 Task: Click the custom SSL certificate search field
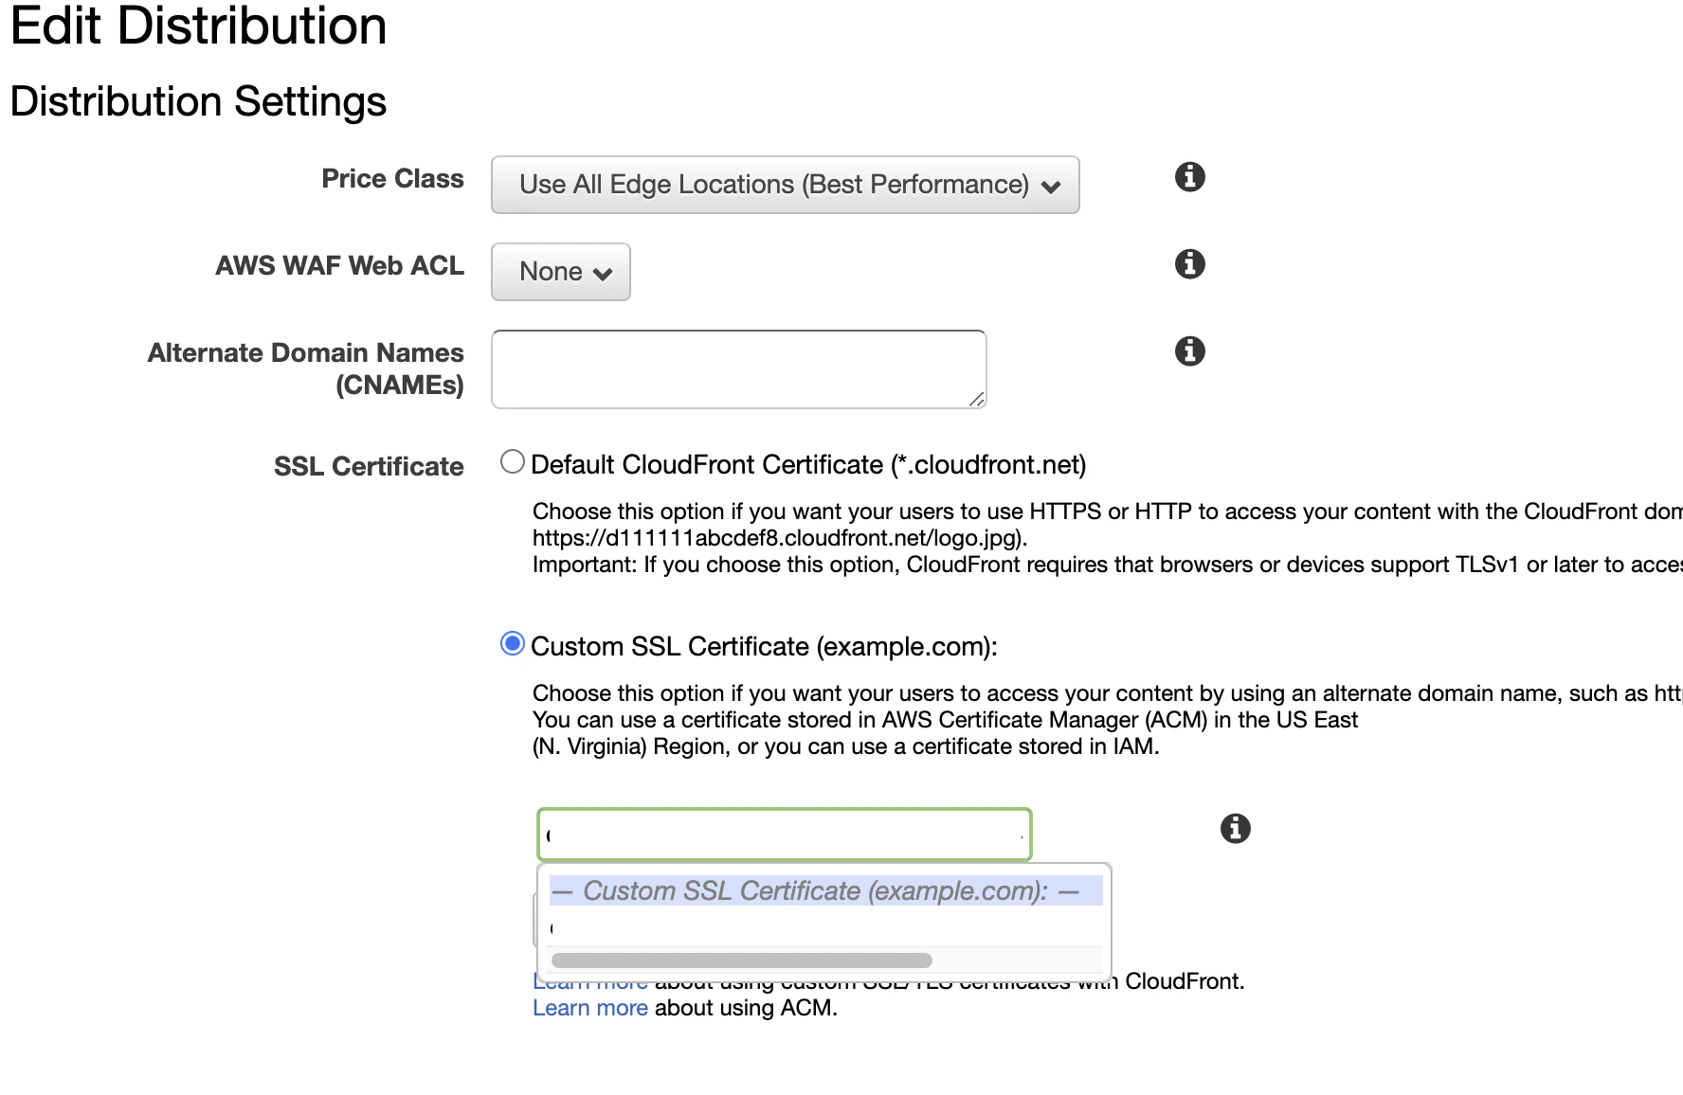point(784,835)
